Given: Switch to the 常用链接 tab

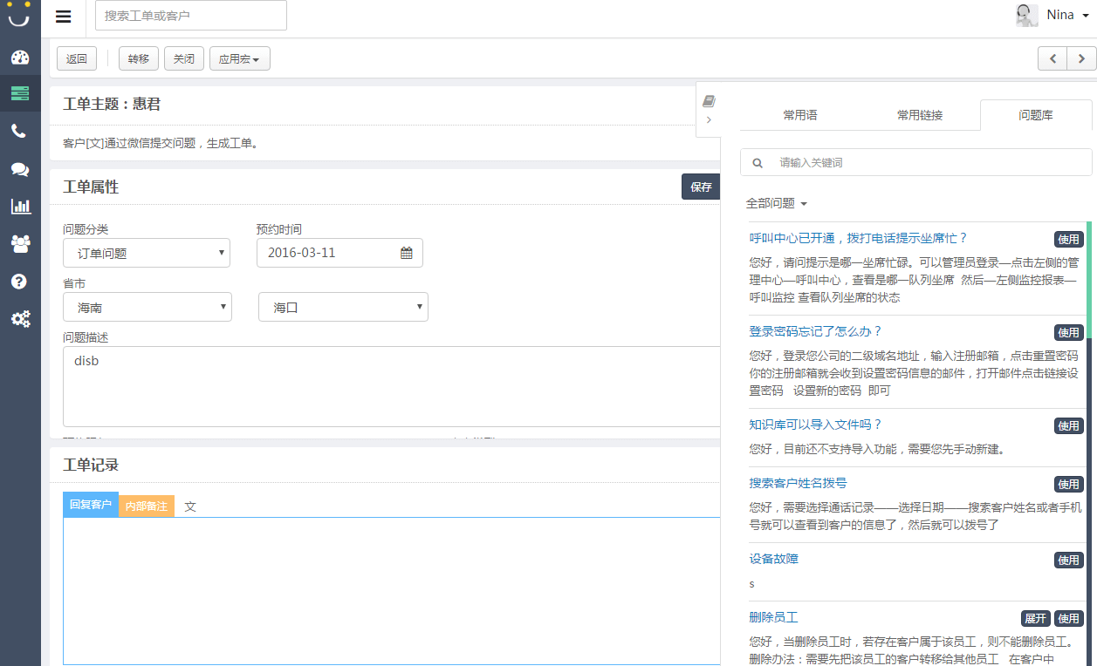Looking at the screenshot, I should [918, 114].
